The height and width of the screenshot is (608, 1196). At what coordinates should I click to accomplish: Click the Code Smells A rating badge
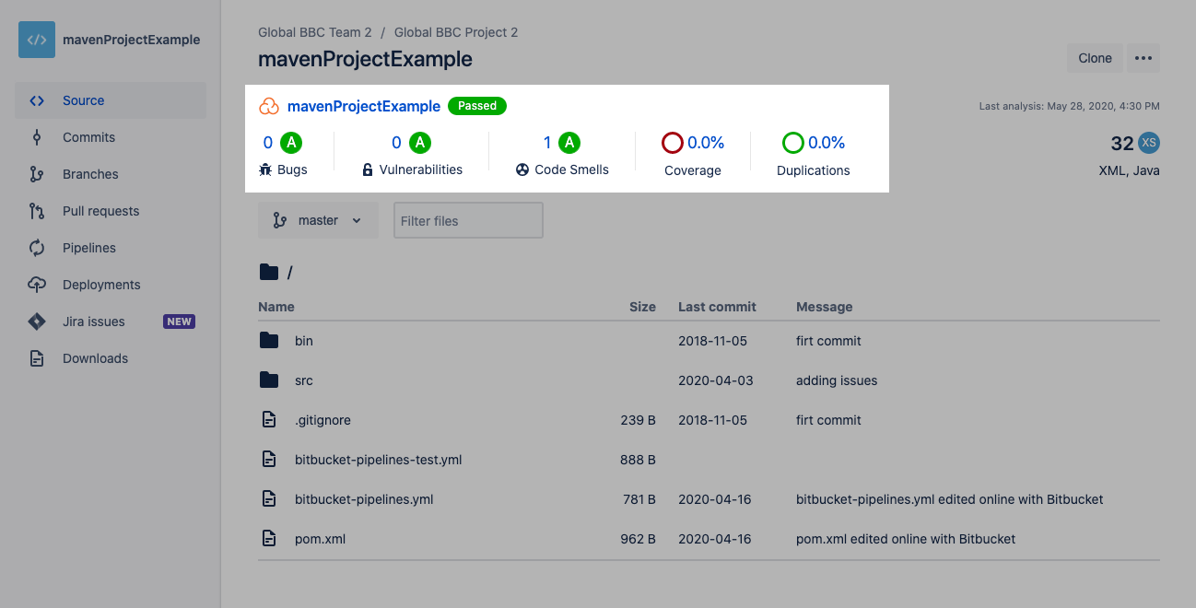569,143
